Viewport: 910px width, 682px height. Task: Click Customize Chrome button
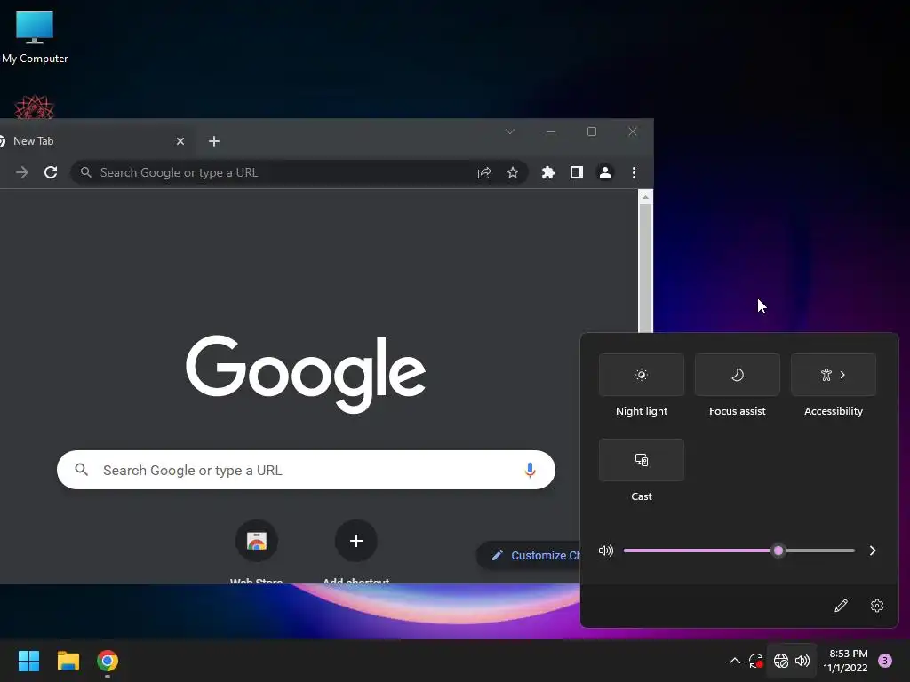point(530,555)
